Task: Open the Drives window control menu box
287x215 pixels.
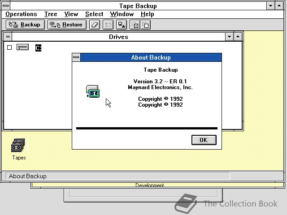Action: 8,37
